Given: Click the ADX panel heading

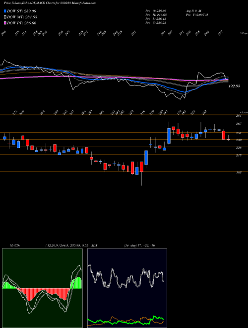Looking at the screenshot, I should [94, 246].
